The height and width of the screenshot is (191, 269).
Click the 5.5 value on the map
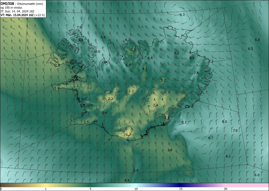[x=83, y=105]
